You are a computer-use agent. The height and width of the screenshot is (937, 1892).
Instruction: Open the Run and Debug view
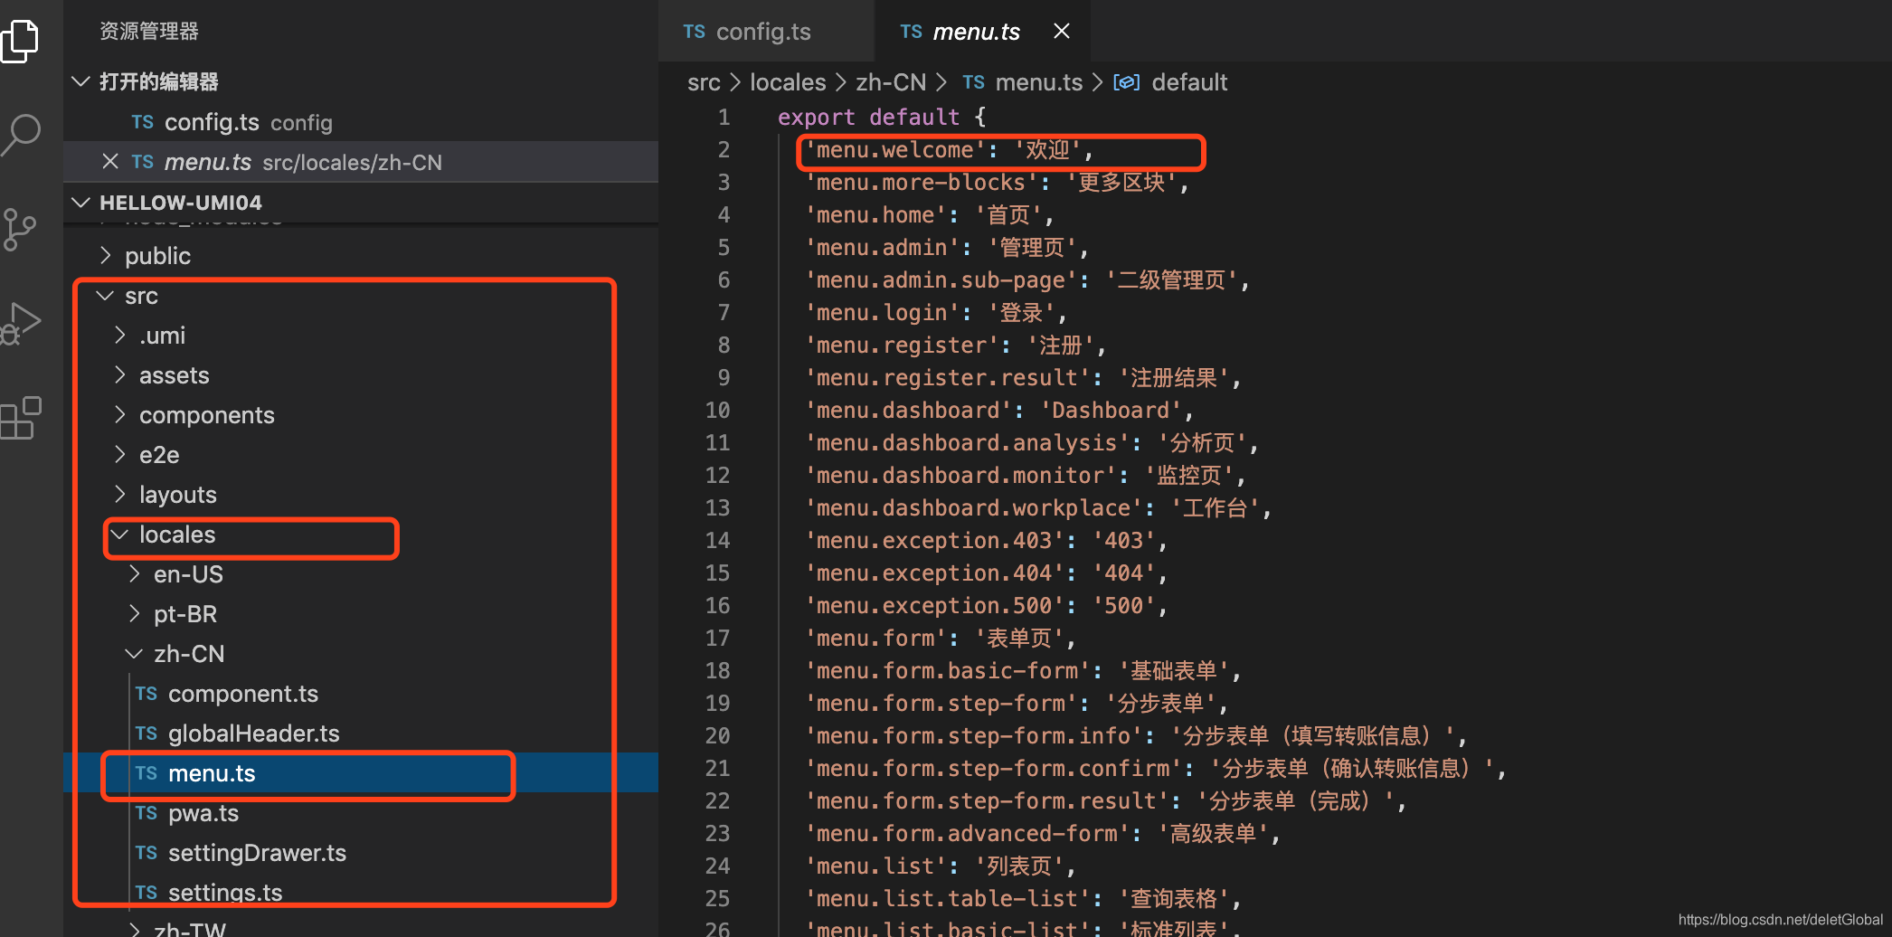point(20,324)
